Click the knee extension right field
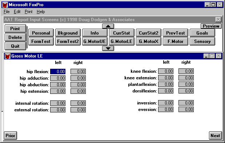Screen dimensions: 225x143 coord(186,78)
